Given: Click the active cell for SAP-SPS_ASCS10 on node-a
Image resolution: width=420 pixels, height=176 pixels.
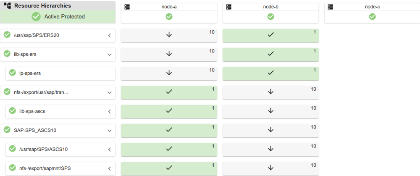Looking at the screenshot, I should click(169, 130).
